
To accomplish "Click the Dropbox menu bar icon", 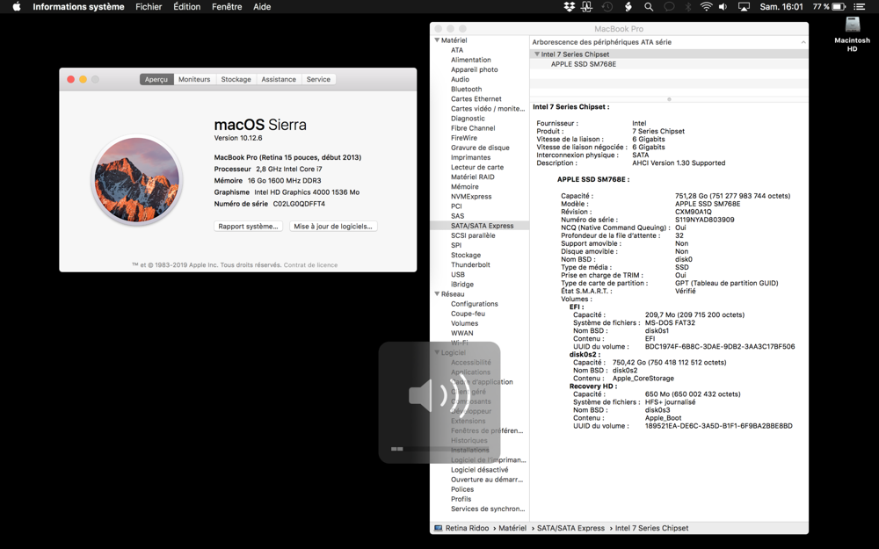I will pos(569,7).
